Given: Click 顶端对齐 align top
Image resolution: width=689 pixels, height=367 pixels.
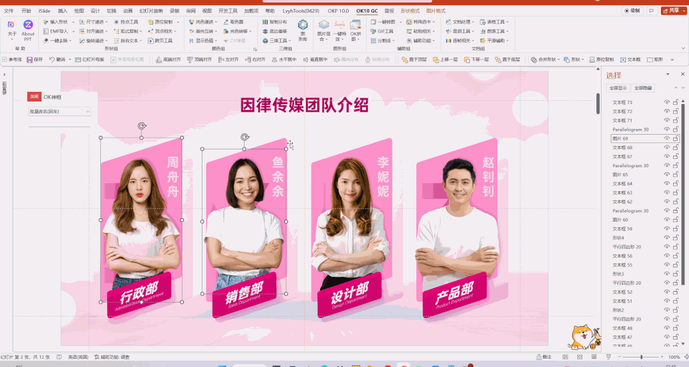Looking at the screenshot, I should click(199, 59).
